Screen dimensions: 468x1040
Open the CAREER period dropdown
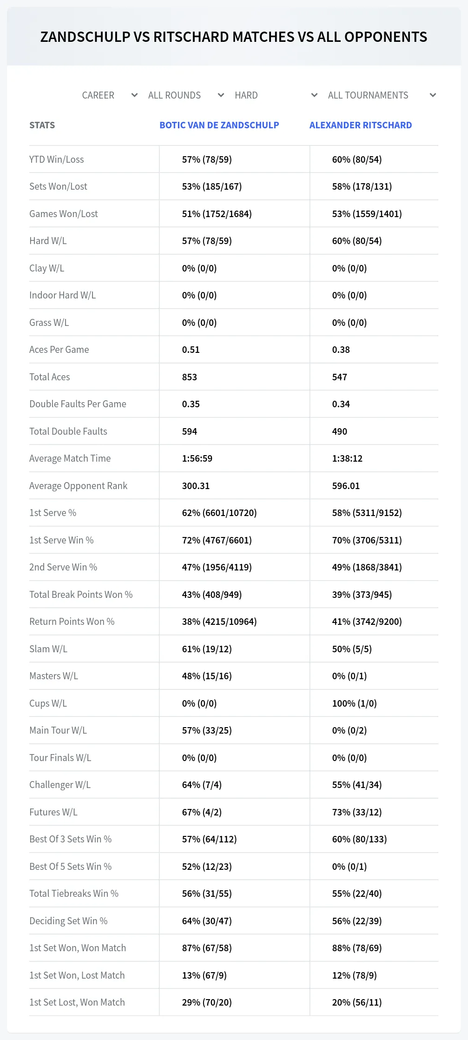click(x=110, y=95)
